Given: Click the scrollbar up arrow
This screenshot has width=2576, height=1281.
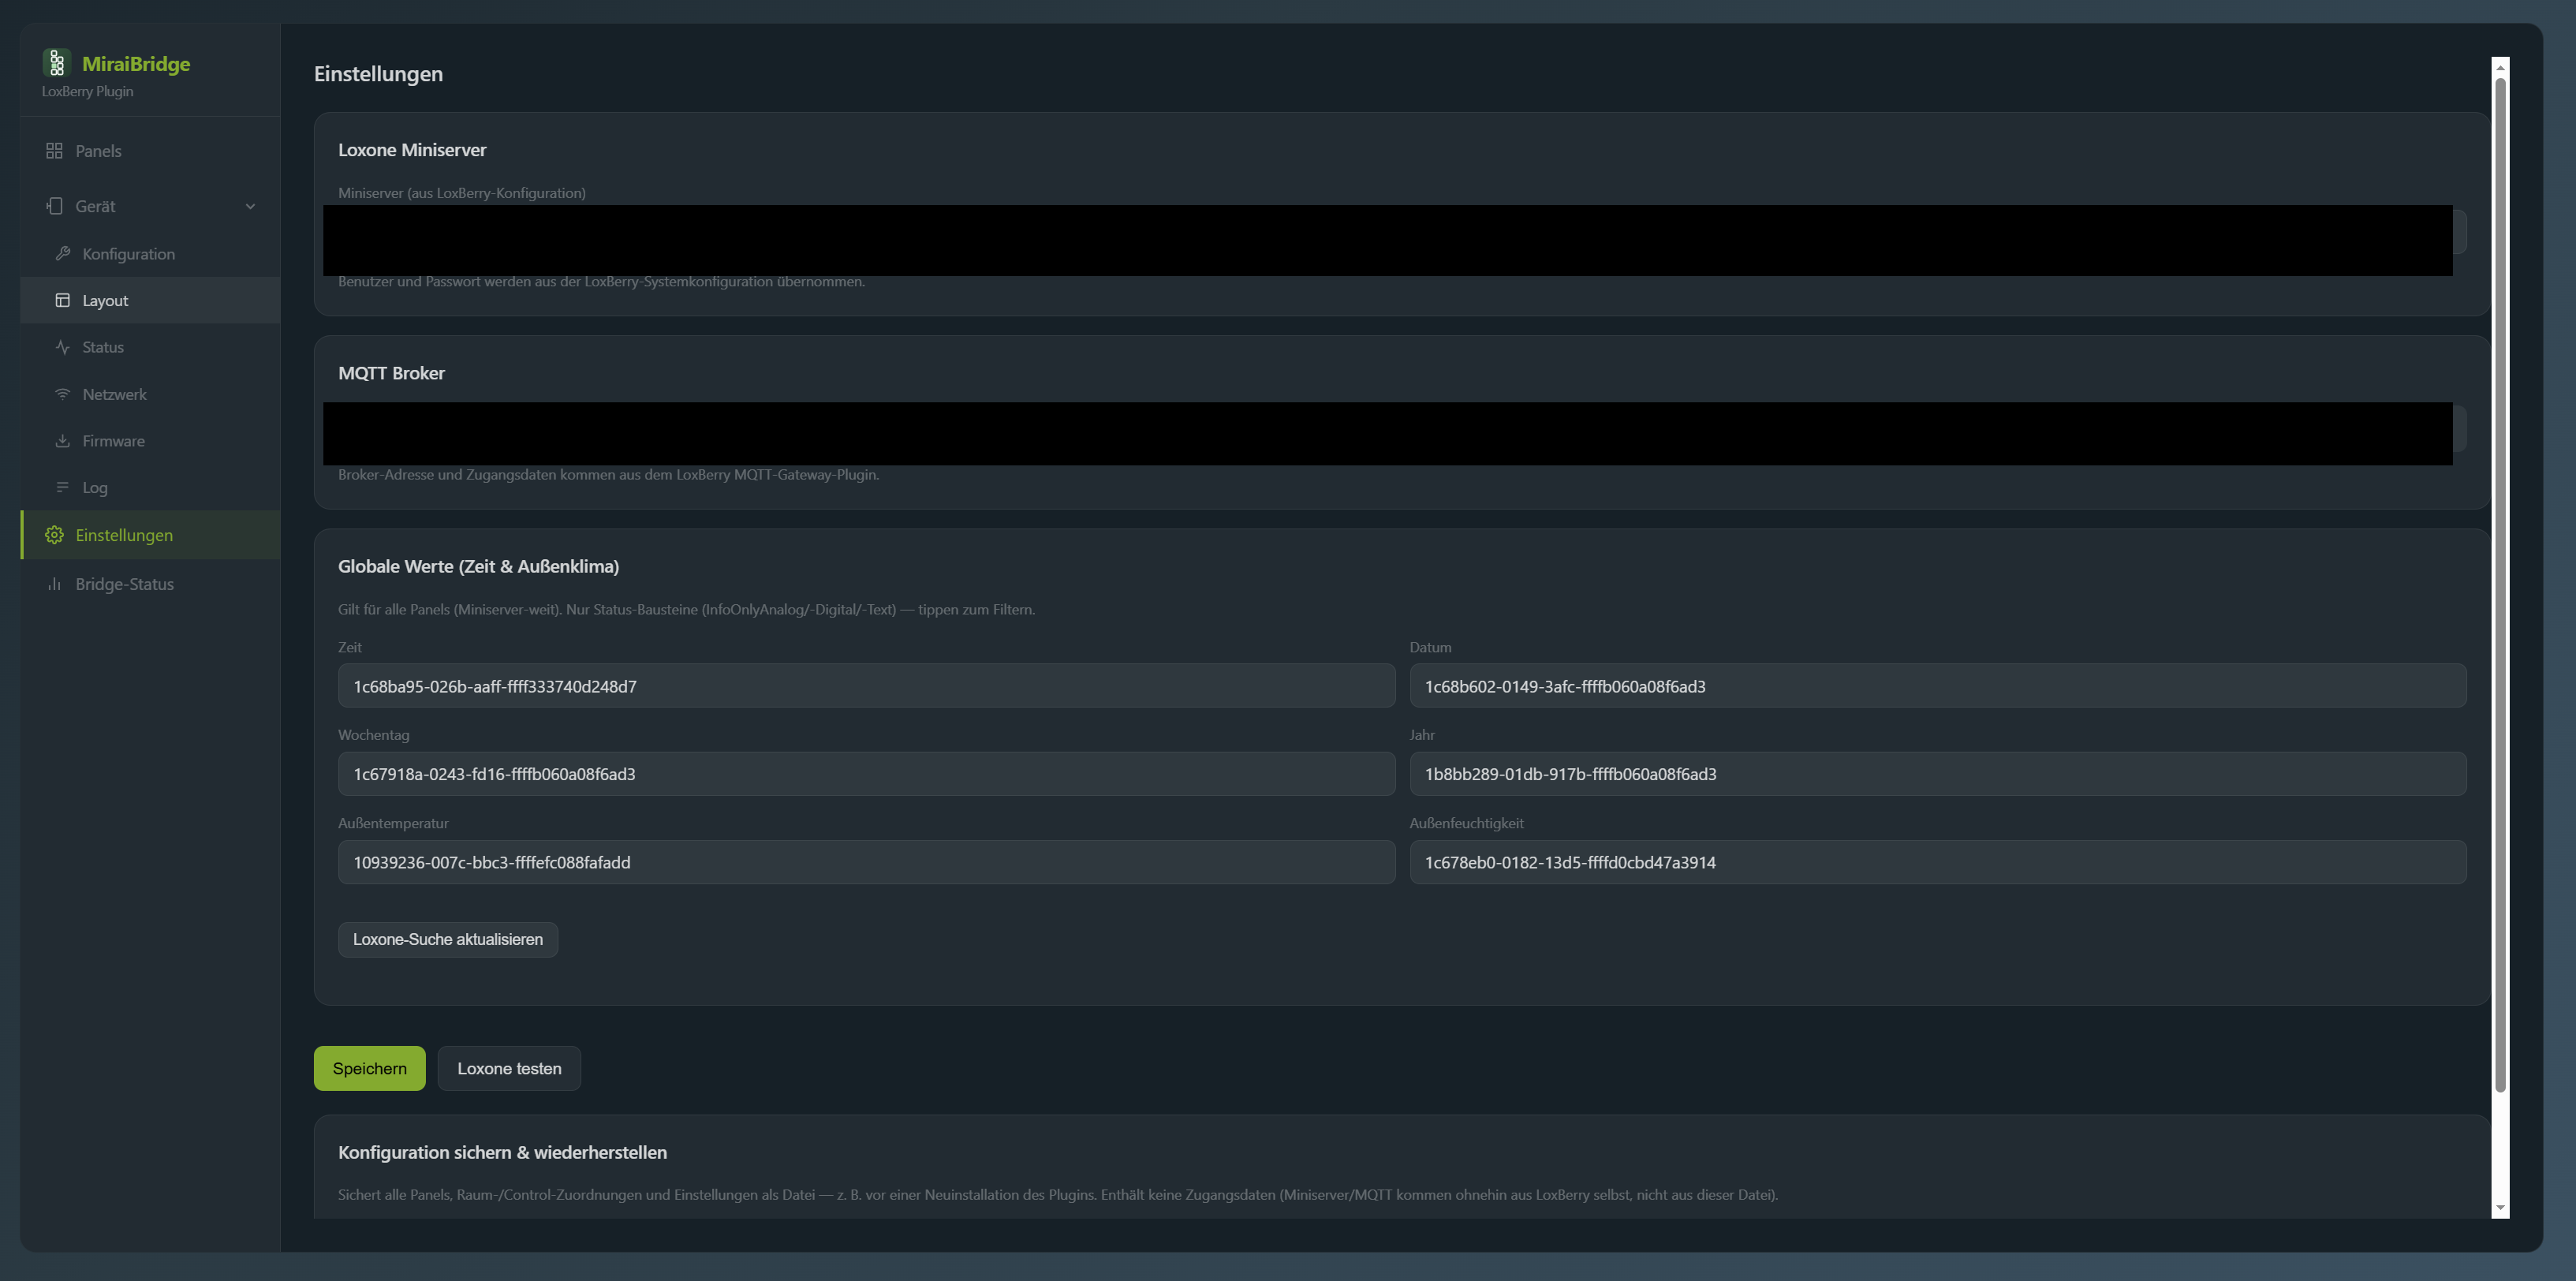Looking at the screenshot, I should click(x=2500, y=68).
